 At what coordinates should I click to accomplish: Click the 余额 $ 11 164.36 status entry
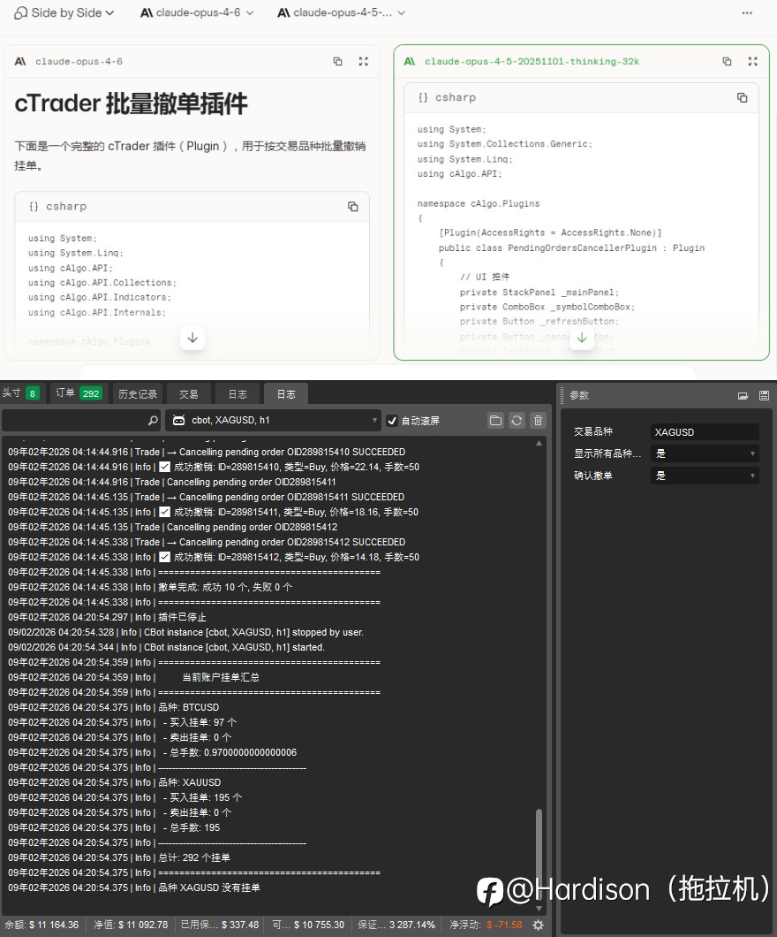click(41, 925)
